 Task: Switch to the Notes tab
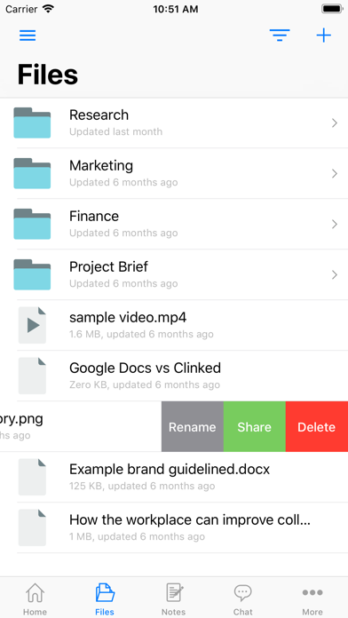click(x=173, y=599)
